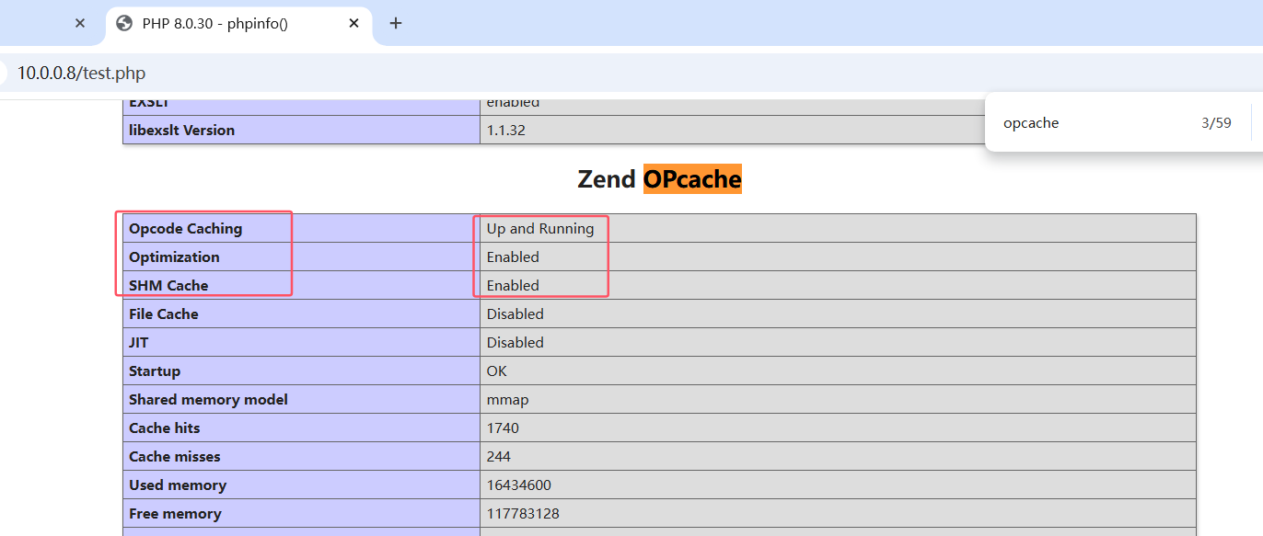1263x536 pixels.
Task: Select the PHP 8.0.30 - phpinfo() tab
Action: tap(238, 24)
